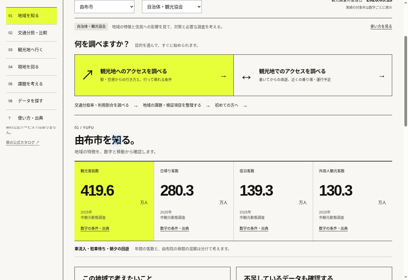Open 数字の条件・出典 under 外国人観光客数

pos(333,229)
